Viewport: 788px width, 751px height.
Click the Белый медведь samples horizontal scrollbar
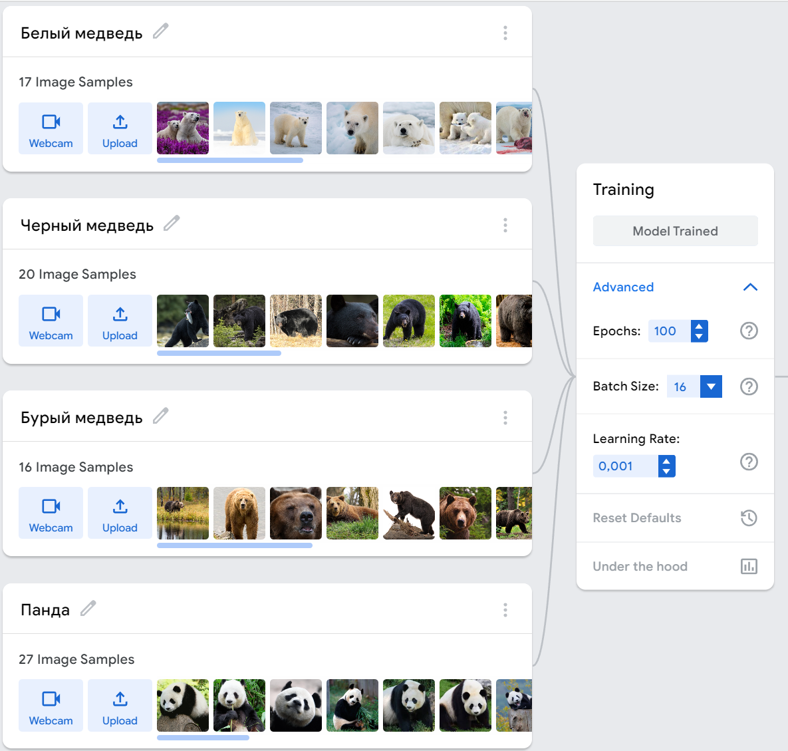tap(229, 160)
